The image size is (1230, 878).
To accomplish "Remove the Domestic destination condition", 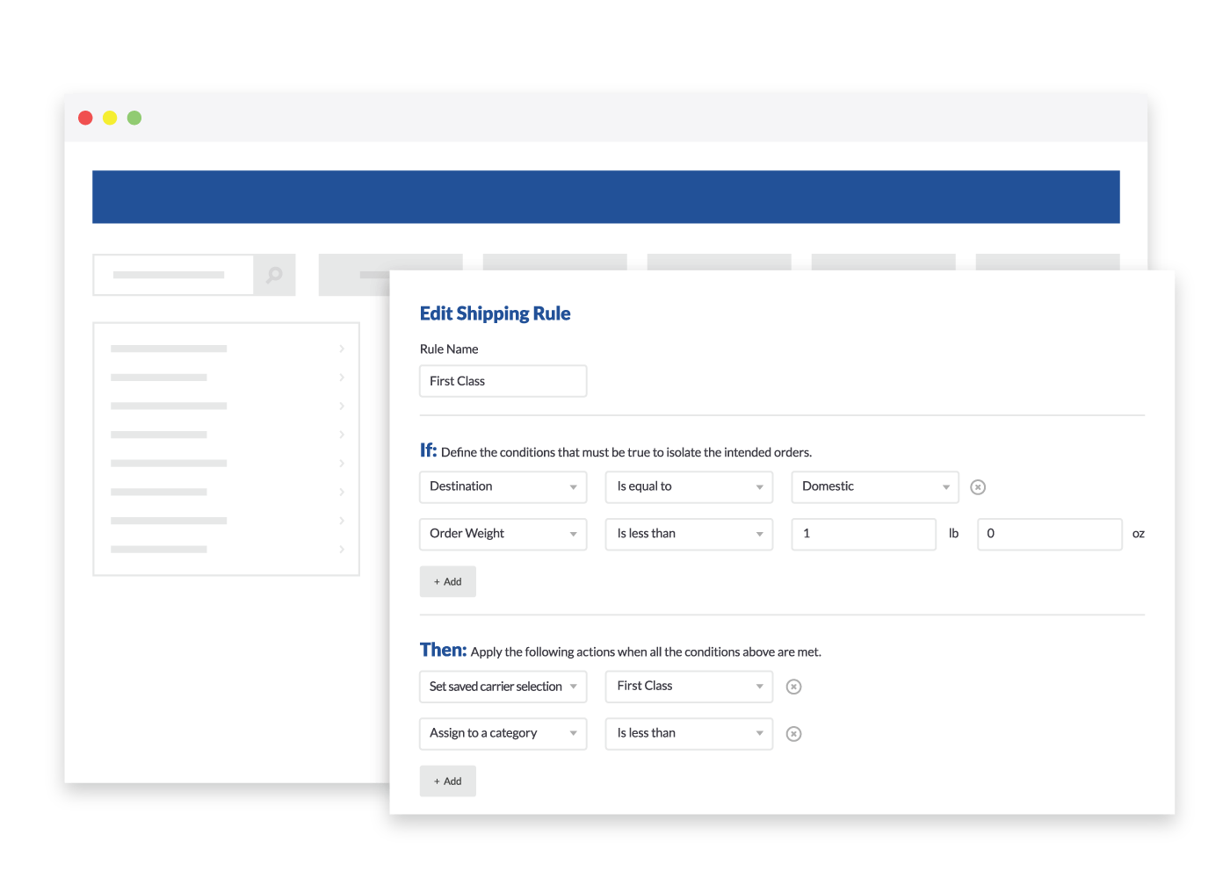I will tap(978, 486).
